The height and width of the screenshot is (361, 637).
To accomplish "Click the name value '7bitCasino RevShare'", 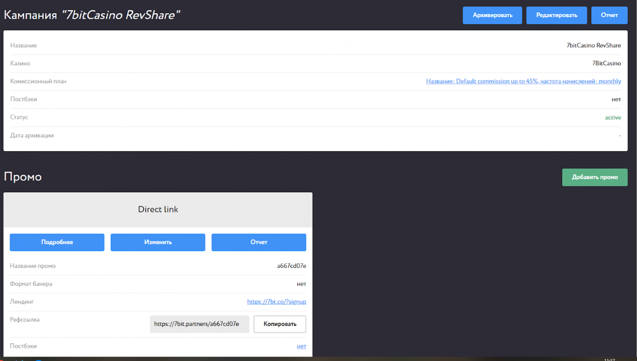I will point(594,45).
